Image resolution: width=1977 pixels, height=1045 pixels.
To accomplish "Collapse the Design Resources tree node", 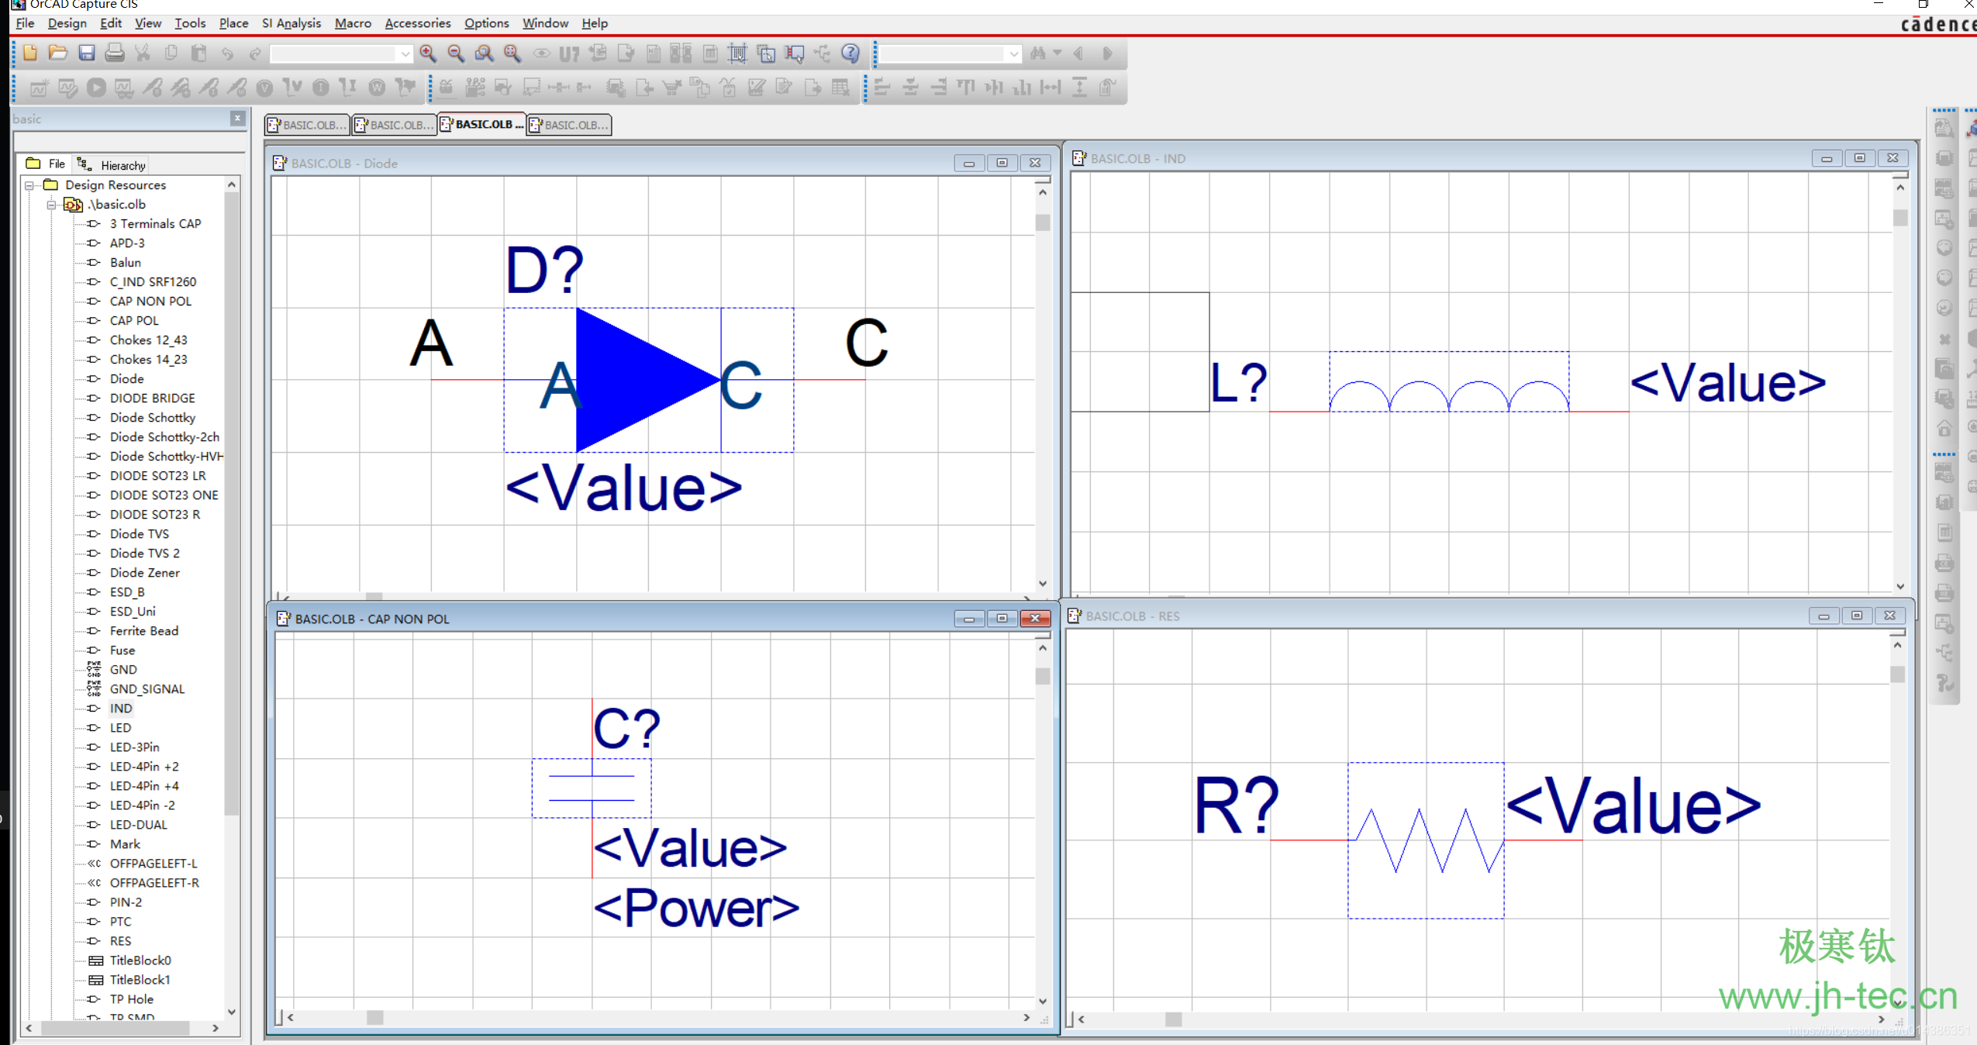I will [29, 185].
